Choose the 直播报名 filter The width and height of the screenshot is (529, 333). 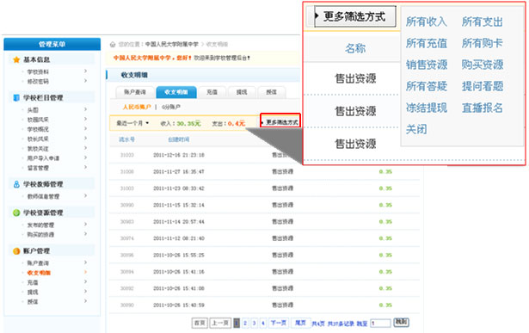pos(483,108)
